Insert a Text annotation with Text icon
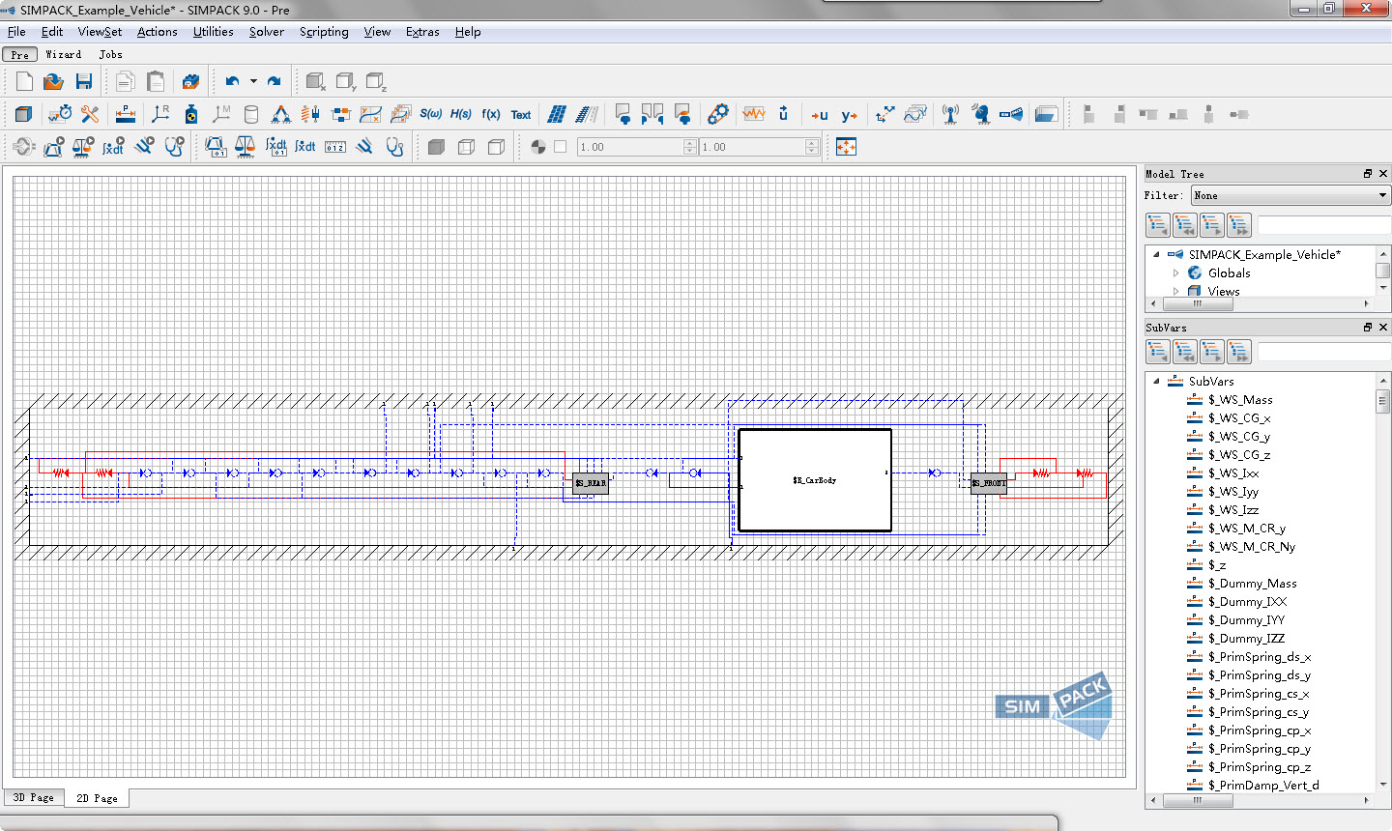 click(x=521, y=115)
